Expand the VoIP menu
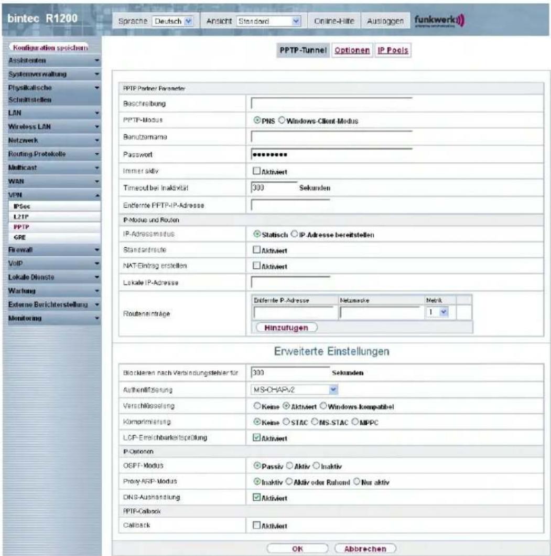The height and width of the screenshot is (556, 551). point(53,264)
